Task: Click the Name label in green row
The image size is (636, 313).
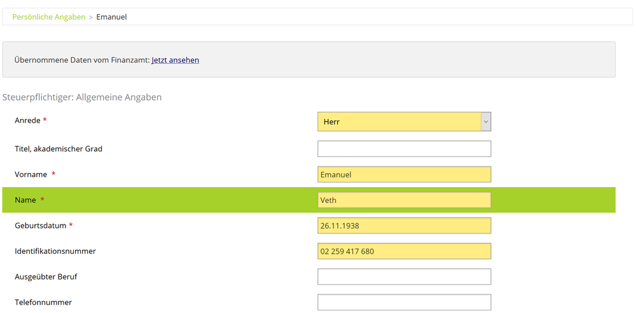Action: [x=25, y=200]
